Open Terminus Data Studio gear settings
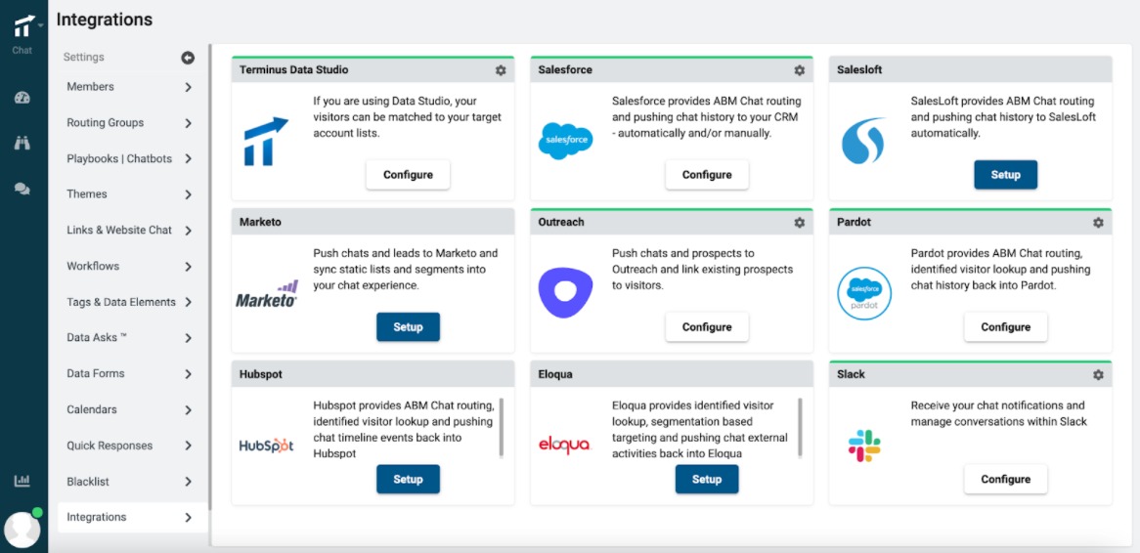 501,70
